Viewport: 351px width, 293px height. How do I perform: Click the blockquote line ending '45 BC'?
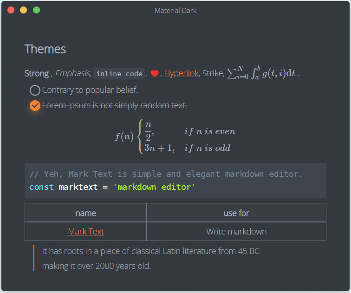150,251
